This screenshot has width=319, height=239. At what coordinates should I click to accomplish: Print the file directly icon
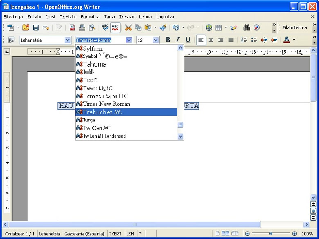pos(82,27)
